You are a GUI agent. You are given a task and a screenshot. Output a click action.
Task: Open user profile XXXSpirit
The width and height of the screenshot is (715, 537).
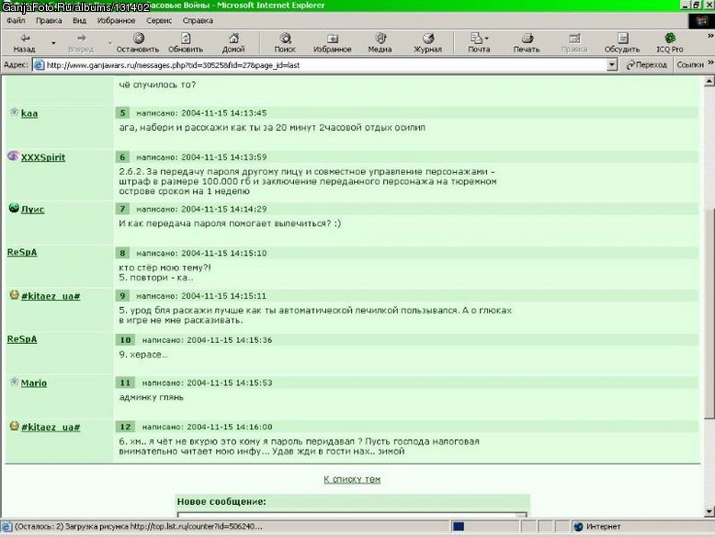pos(43,157)
